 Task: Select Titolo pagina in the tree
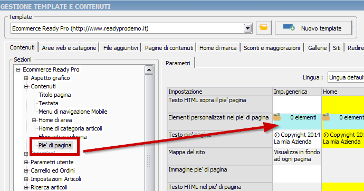coord(55,95)
